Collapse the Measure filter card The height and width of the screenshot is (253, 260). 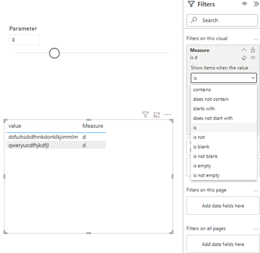(x=244, y=50)
